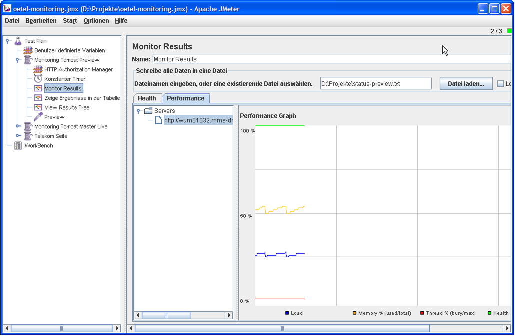Click the HTTP Authorization Manager icon
Image resolution: width=515 pixels, height=336 pixels.
click(38, 69)
